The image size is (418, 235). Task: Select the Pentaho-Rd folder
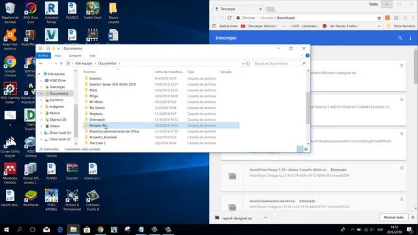point(161,125)
